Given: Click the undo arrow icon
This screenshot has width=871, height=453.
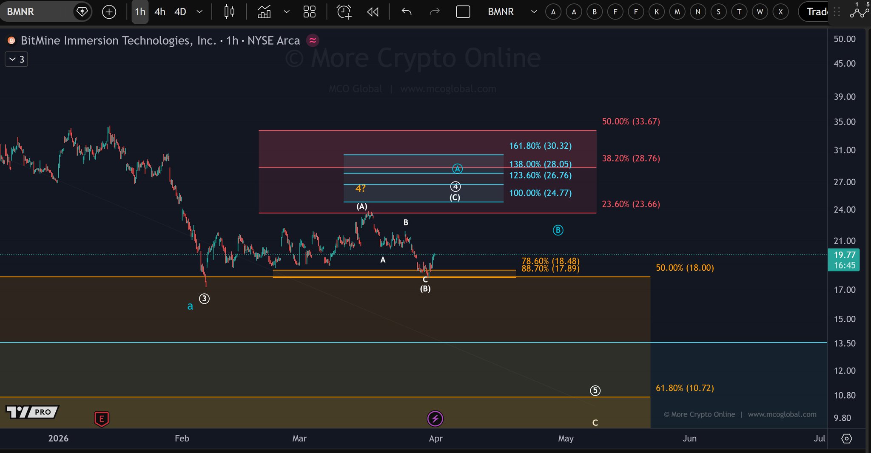Looking at the screenshot, I should pos(407,12).
